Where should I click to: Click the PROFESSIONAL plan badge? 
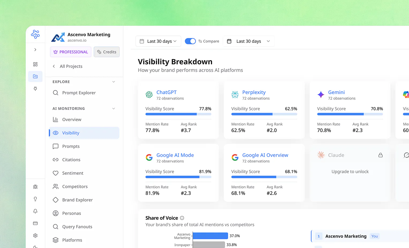pos(71,52)
